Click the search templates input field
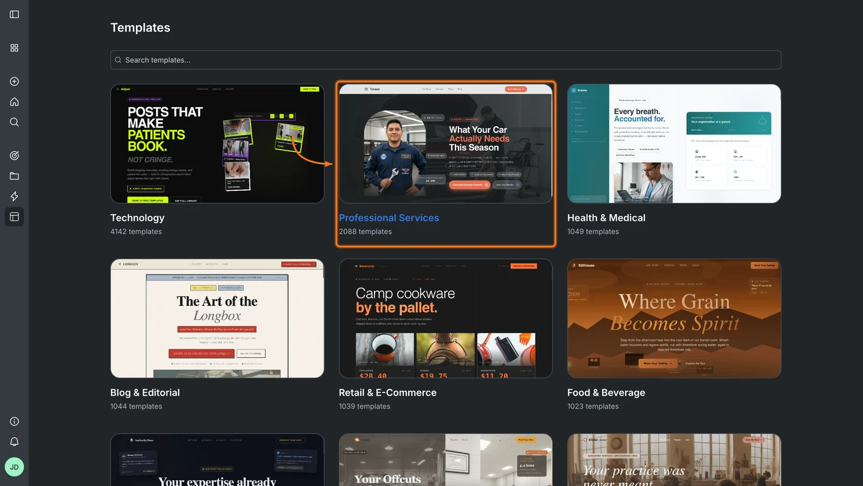This screenshot has width=863, height=486. [x=445, y=60]
